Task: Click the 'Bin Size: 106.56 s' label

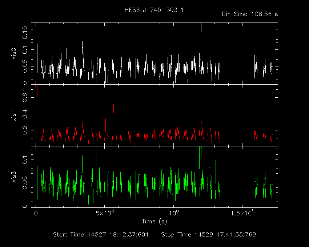Action: (250, 14)
